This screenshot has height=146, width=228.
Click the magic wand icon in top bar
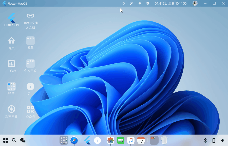(131, 3)
